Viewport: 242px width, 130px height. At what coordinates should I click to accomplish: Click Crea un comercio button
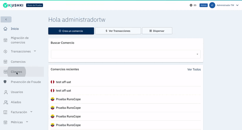71,31
